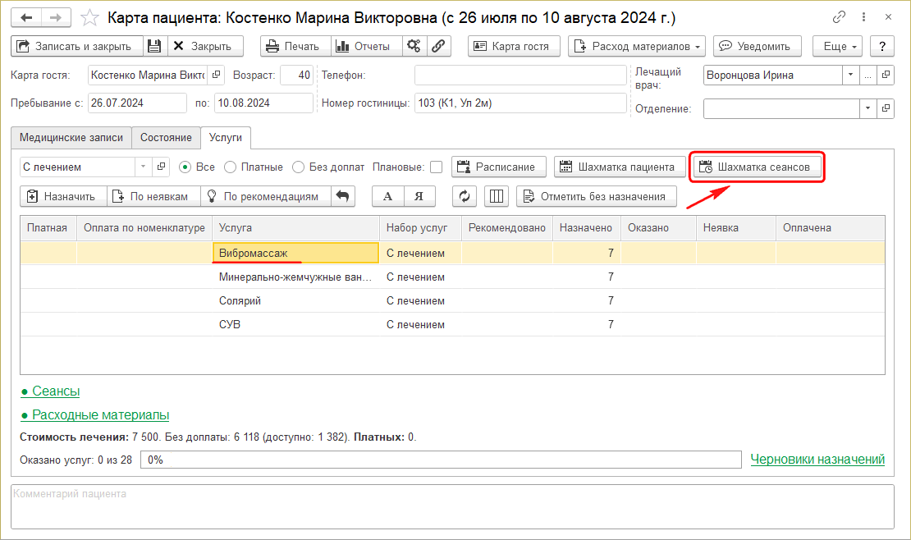Toggle the Плановые checkbox
Viewport: 911px width, 540px height.
pyautogui.click(x=436, y=167)
